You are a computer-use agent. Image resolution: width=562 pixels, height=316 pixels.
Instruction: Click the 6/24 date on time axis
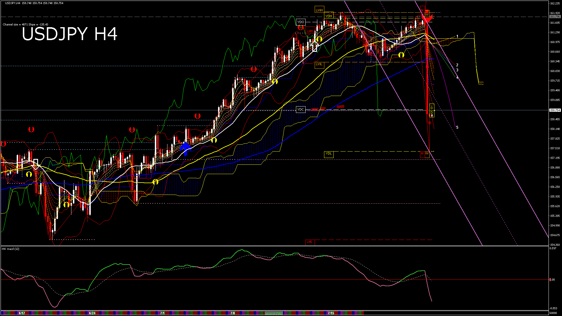[x=92, y=313]
